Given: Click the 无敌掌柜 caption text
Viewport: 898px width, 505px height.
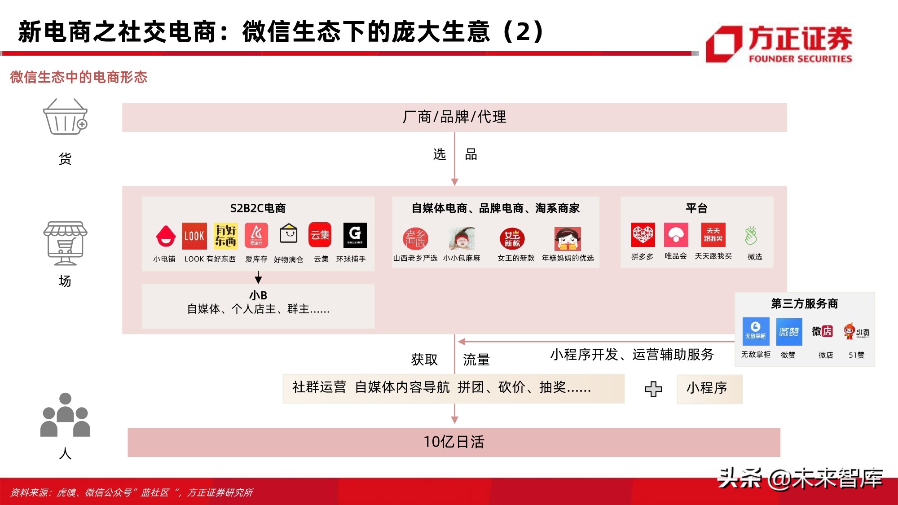Looking at the screenshot, I should (x=756, y=355).
